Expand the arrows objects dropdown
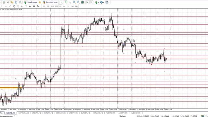The width and height of the screenshot is (208, 117). pos(40,6)
